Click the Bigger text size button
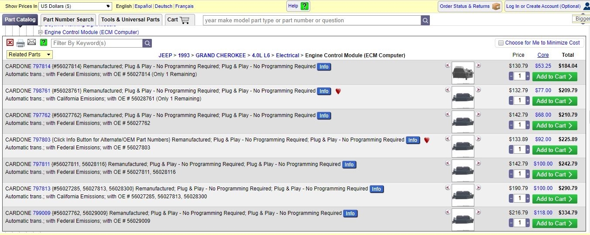590x235 pixels. point(582,19)
